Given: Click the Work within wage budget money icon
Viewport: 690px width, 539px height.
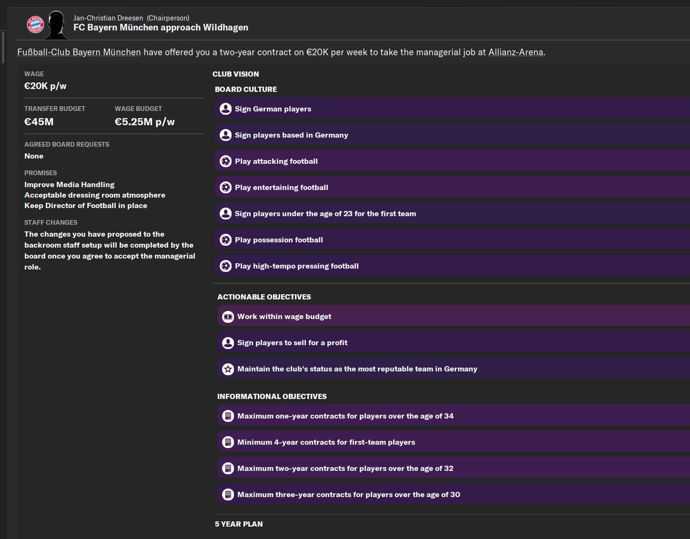Looking at the screenshot, I should [228, 316].
